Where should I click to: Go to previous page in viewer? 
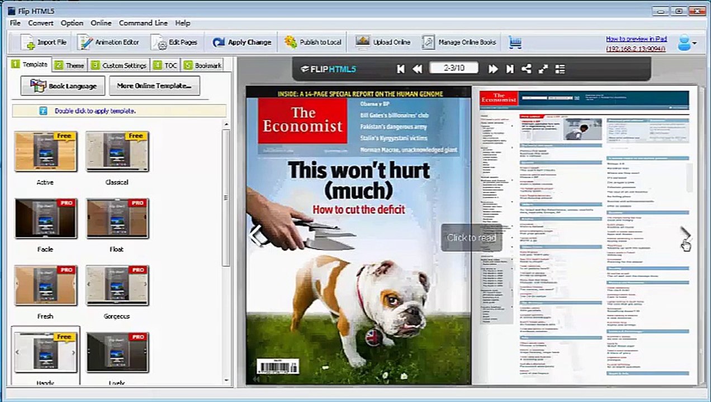[417, 69]
